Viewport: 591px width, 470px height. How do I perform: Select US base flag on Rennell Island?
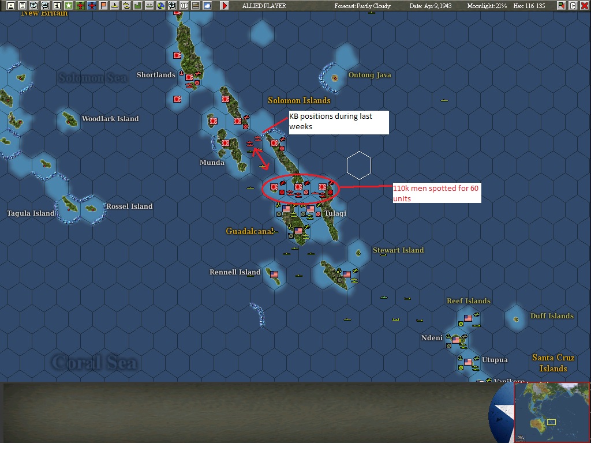tap(274, 274)
